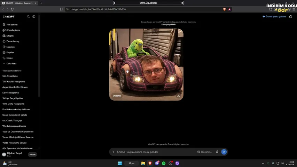Open Spotify from the taskbar
297x167 pixels.
click(164, 164)
